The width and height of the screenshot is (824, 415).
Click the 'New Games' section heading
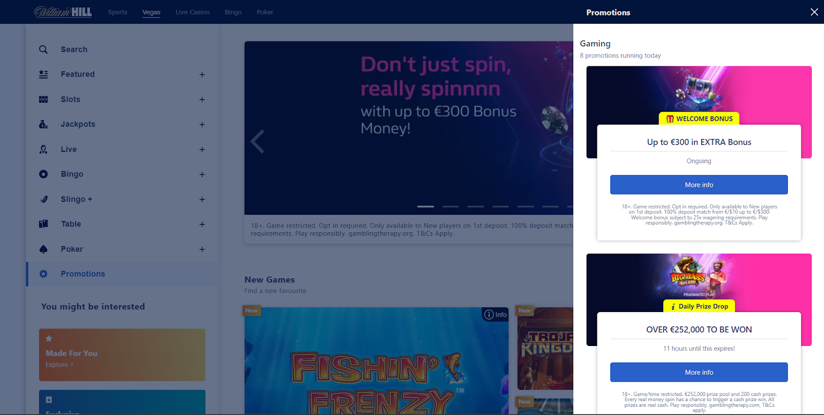pos(269,280)
